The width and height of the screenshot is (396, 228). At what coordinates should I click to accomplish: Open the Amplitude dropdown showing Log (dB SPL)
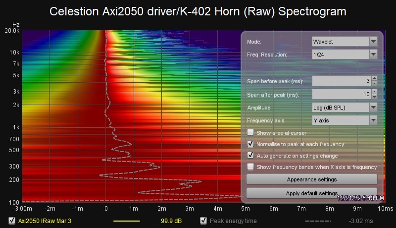345,108
